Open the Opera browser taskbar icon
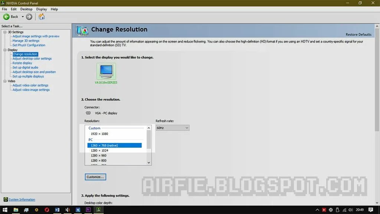Viewport: 380px width, 214px height. (x=47, y=210)
